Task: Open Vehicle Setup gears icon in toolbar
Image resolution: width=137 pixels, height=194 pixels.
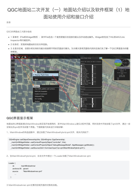Action: 15,57
